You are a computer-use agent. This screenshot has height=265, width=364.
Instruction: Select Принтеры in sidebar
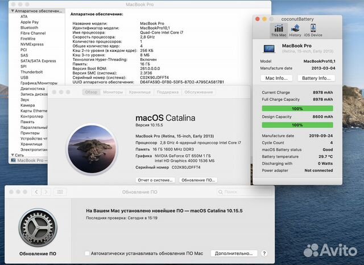click(x=30, y=133)
